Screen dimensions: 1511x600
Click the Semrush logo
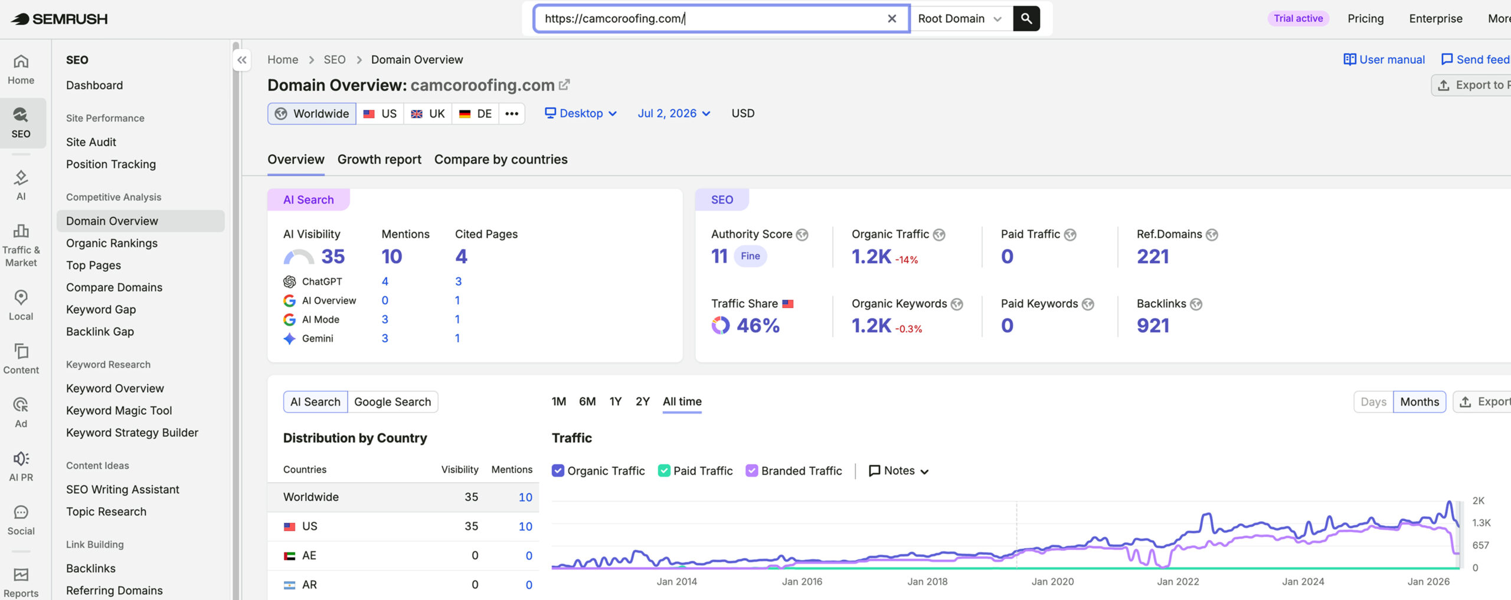pyautogui.click(x=59, y=19)
